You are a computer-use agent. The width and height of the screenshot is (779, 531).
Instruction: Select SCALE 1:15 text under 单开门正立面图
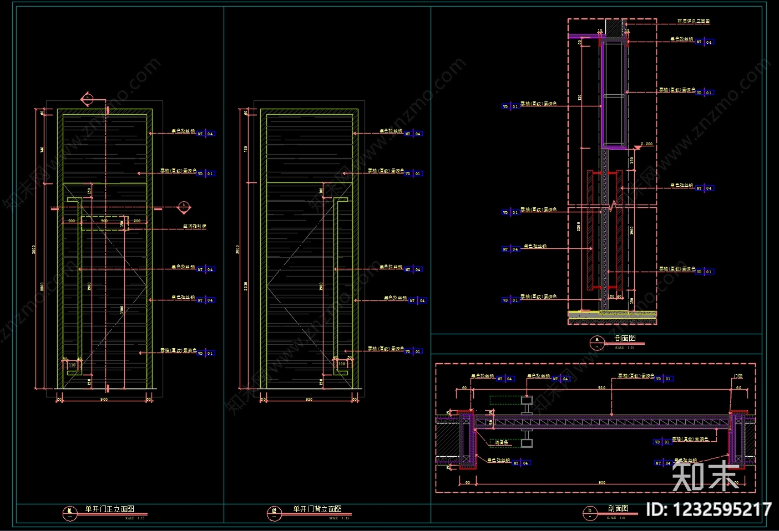[135, 518]
